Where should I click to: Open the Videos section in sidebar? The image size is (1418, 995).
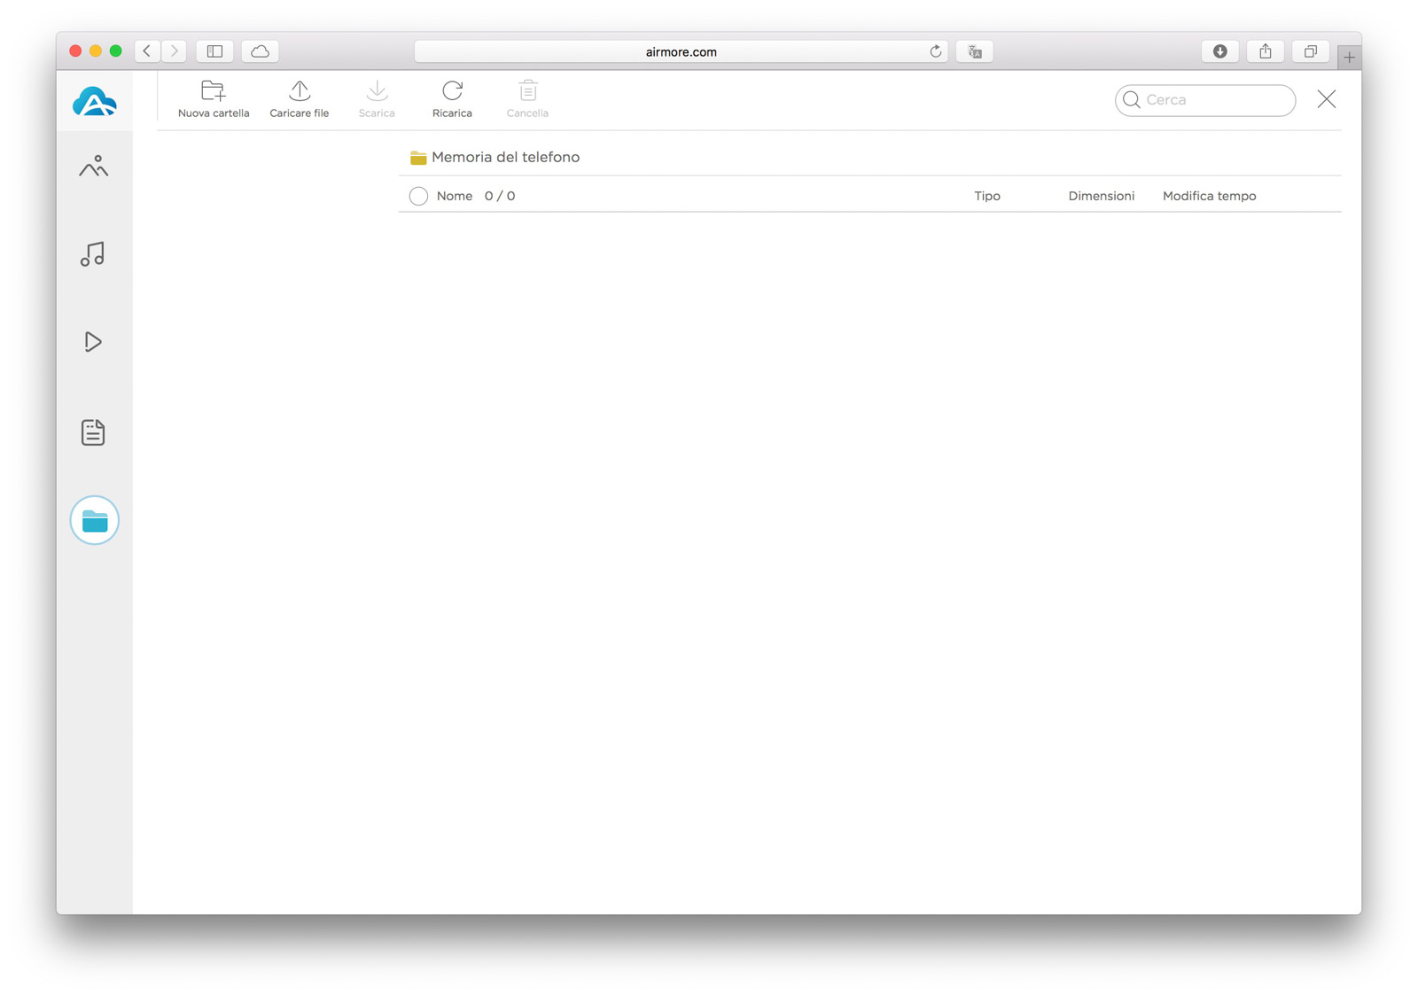[93, 341]
